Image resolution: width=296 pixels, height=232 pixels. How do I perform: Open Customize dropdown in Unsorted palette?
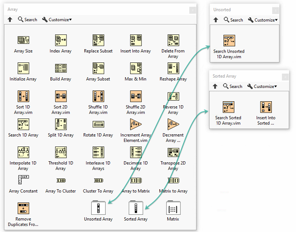pyautogui.click(x=263, y=20)
